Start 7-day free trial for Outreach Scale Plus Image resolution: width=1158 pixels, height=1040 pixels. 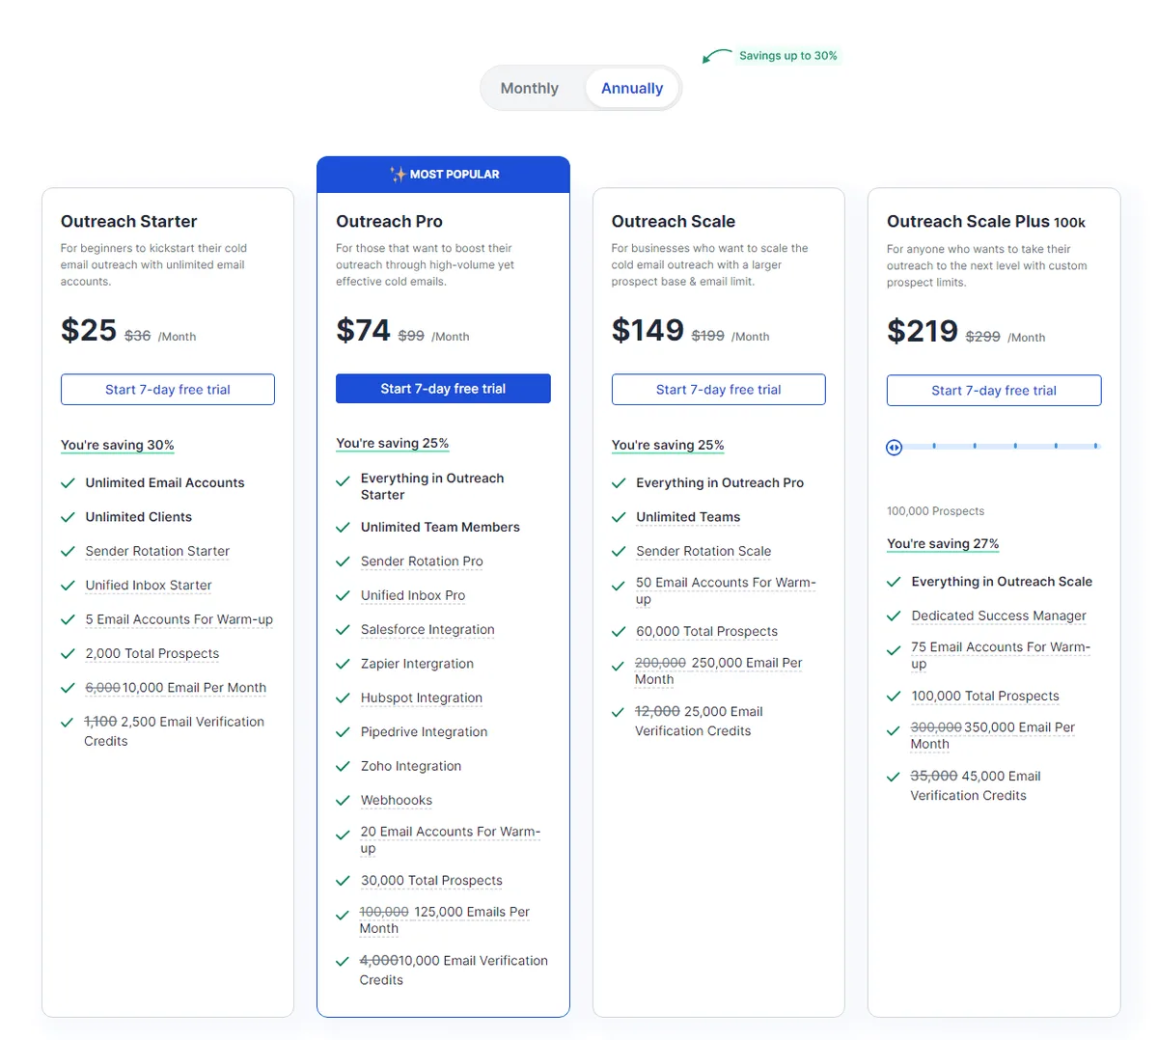tap(993, 390)
